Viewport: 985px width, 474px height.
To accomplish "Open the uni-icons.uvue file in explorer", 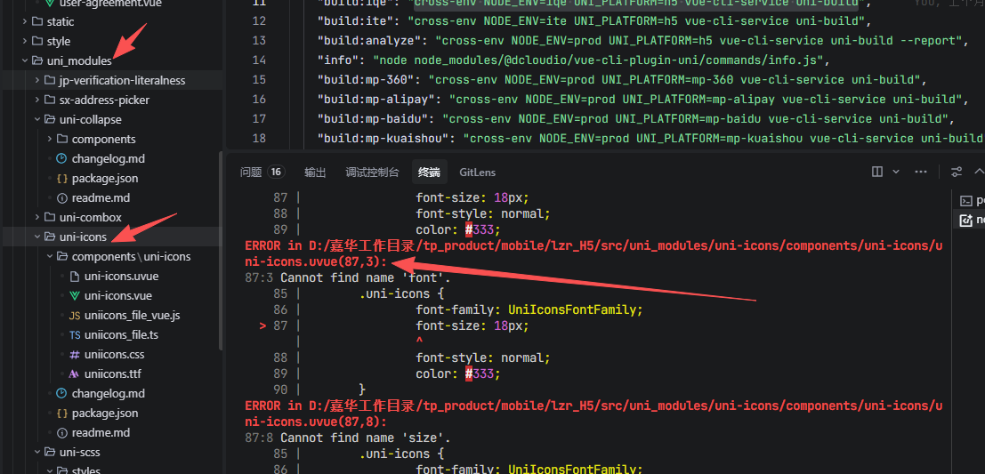I will pos(121,276).
